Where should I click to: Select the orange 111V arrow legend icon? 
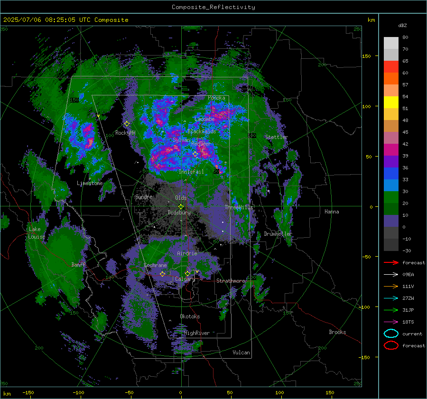391,286
